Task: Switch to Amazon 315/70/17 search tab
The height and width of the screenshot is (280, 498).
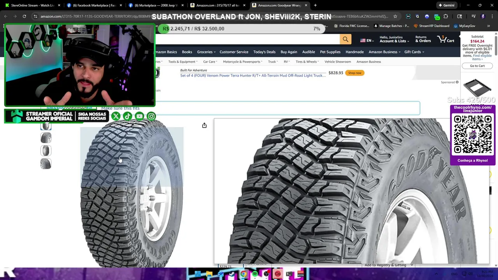Action: pyautogui.click(x=217, y=5)
